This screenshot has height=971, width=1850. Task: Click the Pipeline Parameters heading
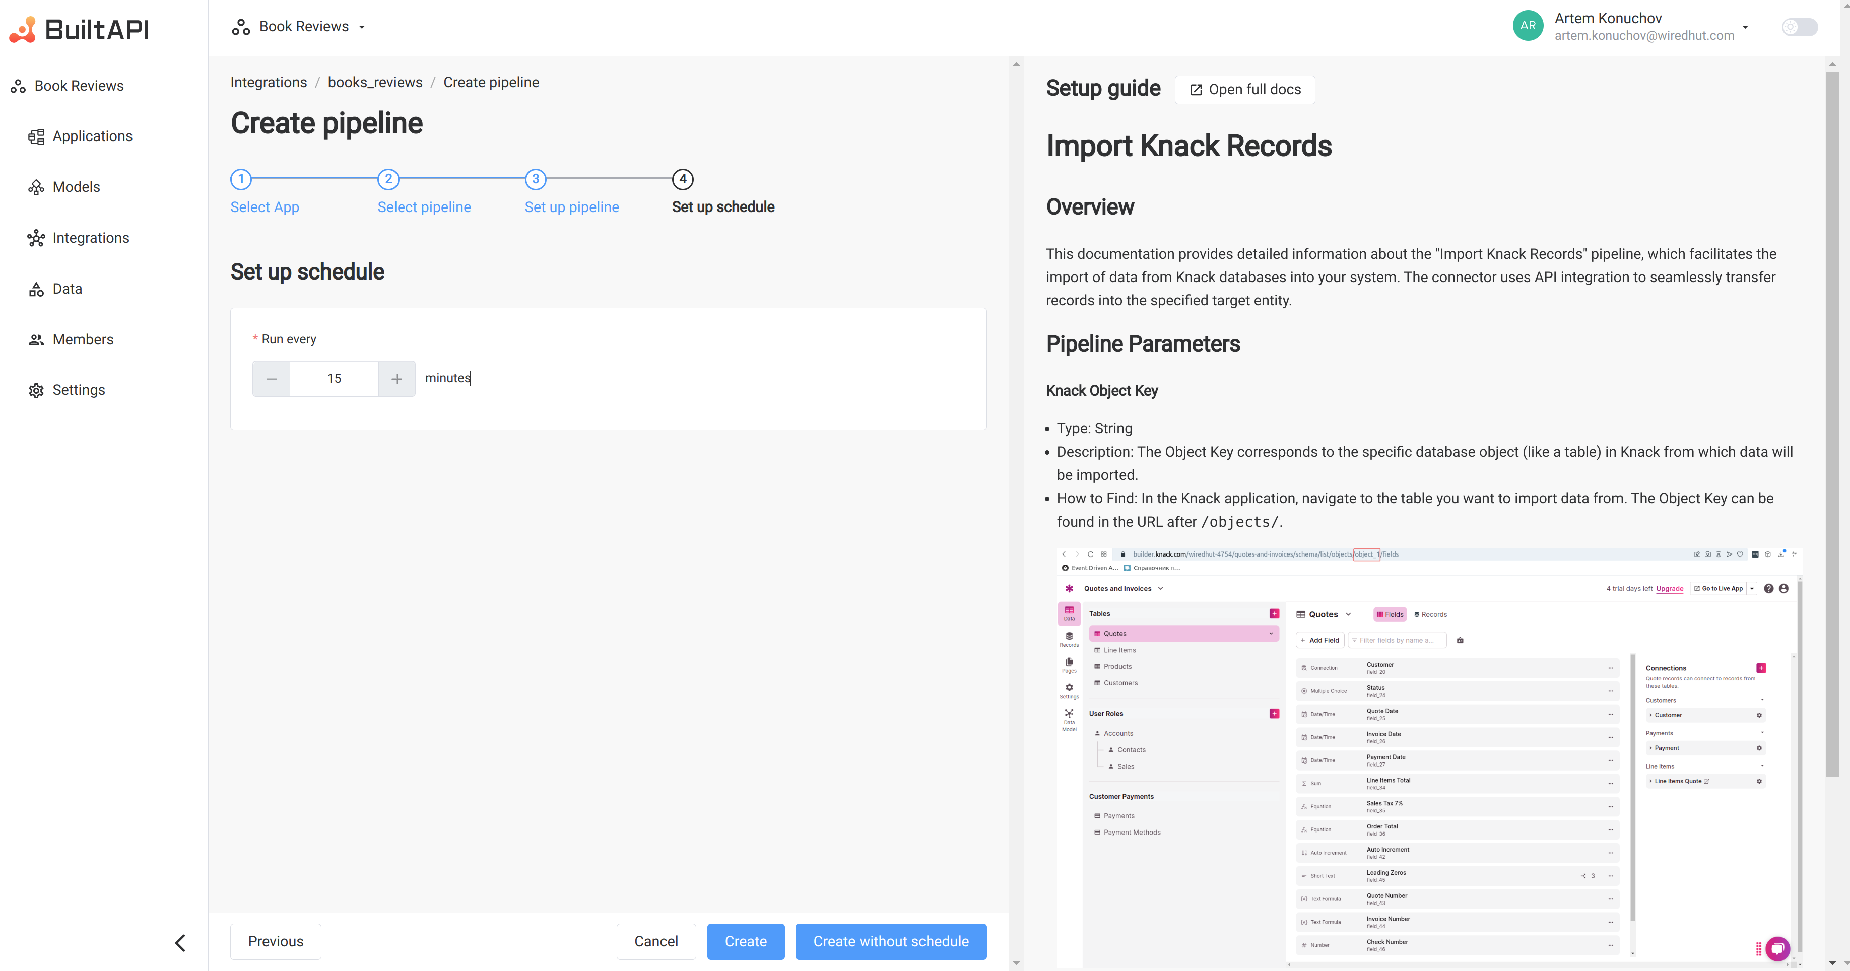pyautogui.click(x=1143, y=344)
